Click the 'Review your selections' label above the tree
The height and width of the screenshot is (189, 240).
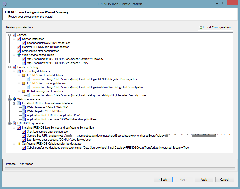20,27
